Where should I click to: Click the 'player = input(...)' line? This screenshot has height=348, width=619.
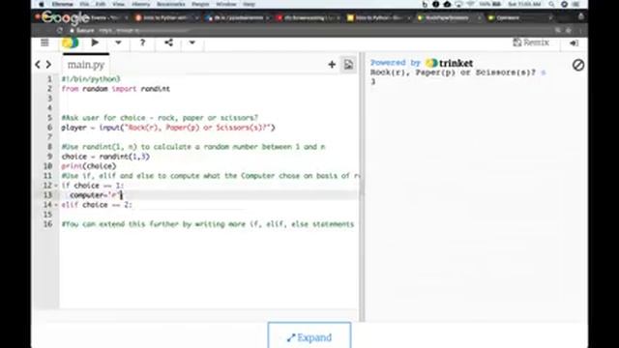(168, 128)
